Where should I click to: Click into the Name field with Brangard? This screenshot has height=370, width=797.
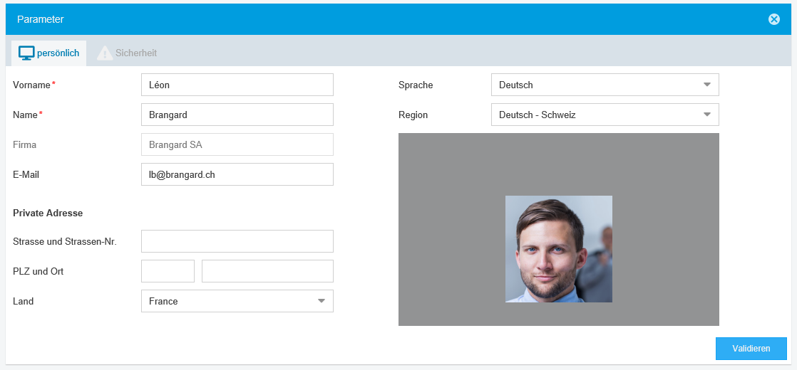coord(237,115)
